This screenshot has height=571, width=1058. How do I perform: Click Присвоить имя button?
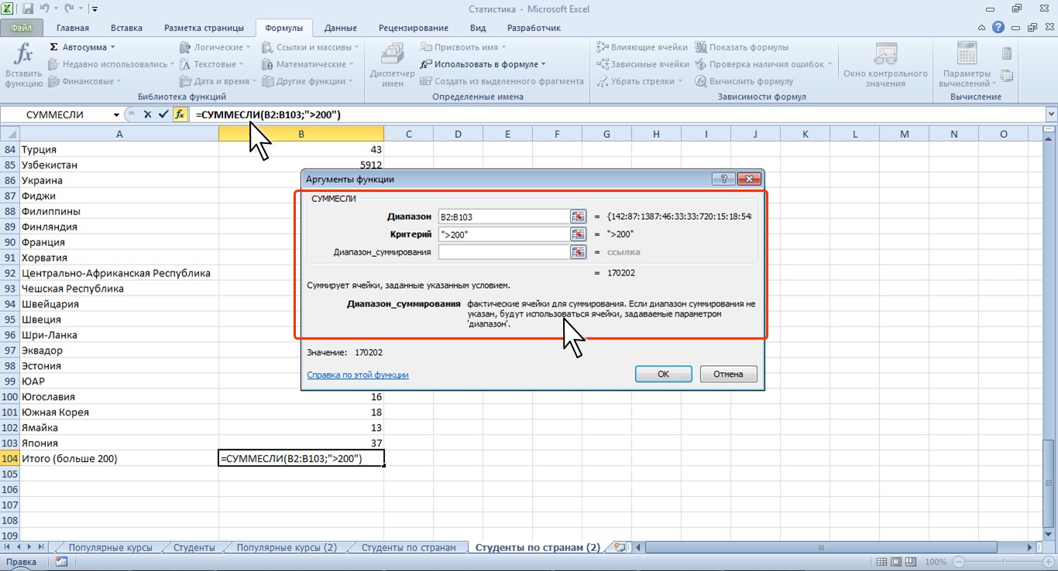465,47
